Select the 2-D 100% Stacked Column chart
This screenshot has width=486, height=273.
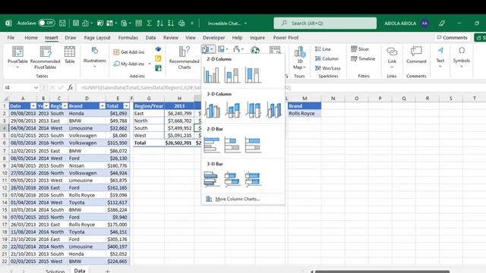pos(253,75)
